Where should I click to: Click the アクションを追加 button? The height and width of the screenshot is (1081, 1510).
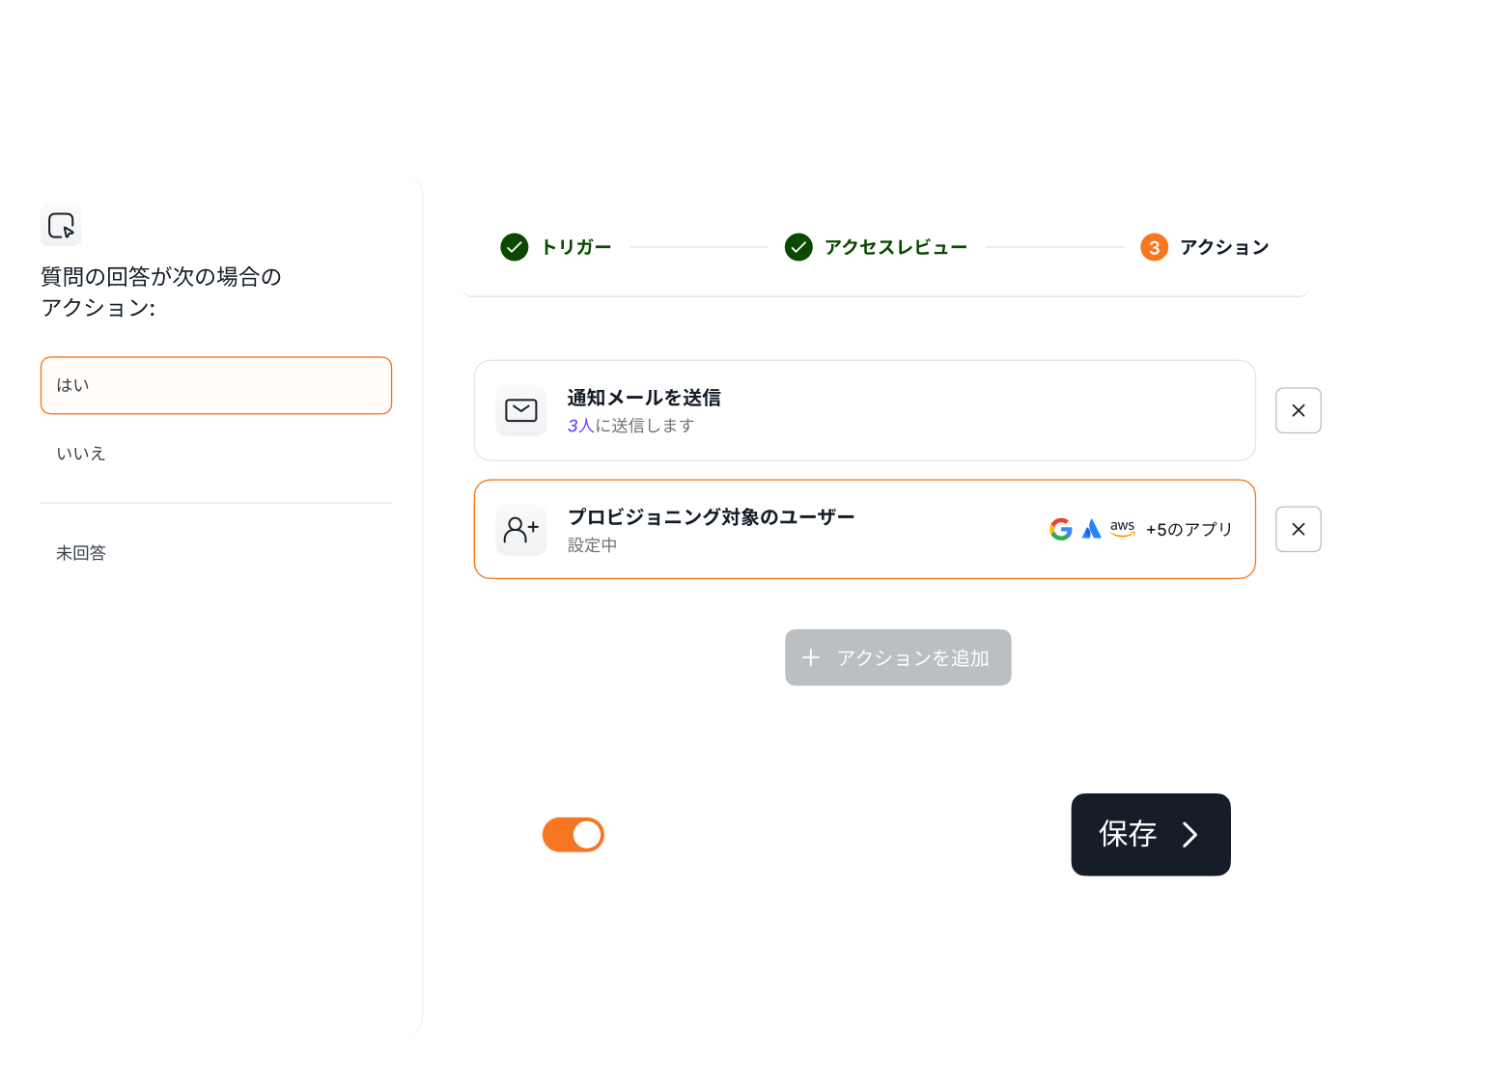point(898,658)
